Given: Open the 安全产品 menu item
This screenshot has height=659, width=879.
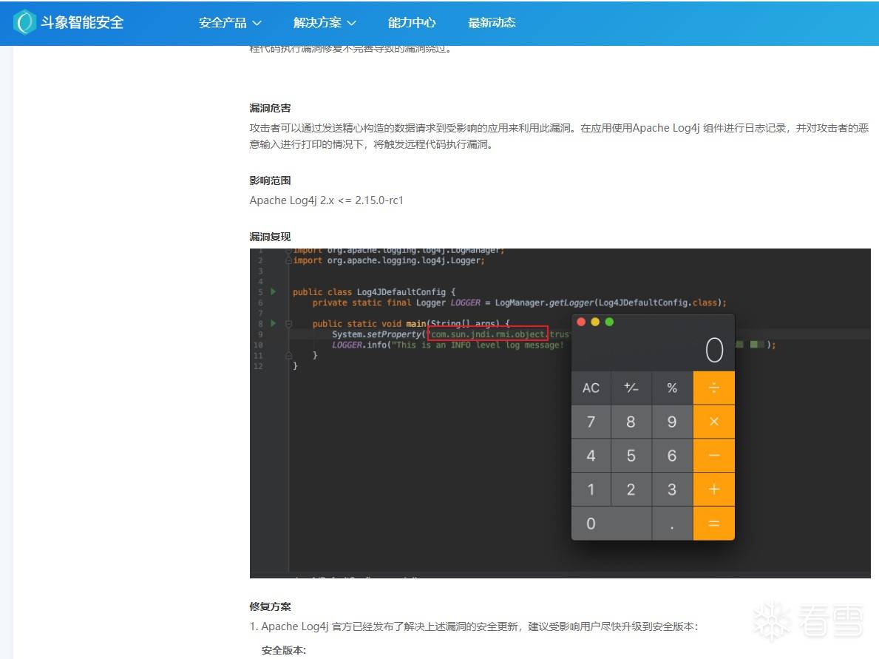Looking at the screenshot, I should tap(223, 22).
